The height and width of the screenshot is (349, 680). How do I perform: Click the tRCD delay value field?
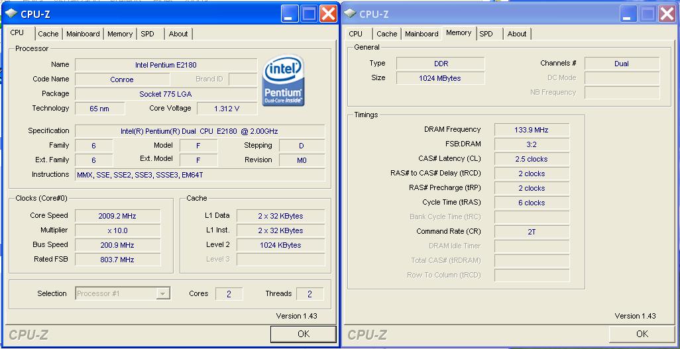(x=532, y=174)
